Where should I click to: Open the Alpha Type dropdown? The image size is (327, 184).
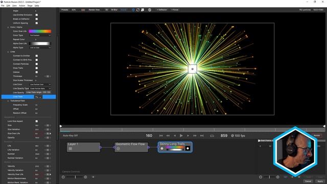40,48
